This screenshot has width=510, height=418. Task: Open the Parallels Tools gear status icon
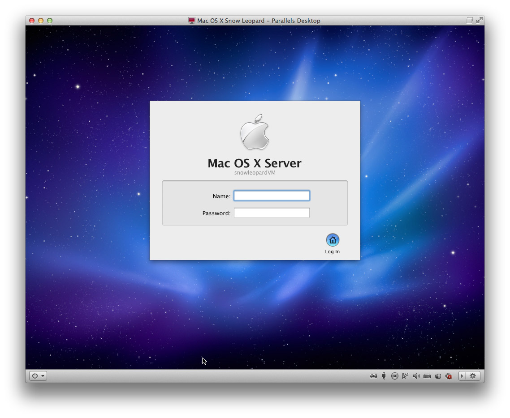(x=449, y=376)
